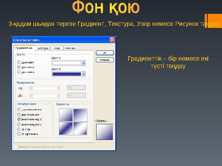Click the От transparency slider track
This screenshot has width=222, height=166.
point(45,88)
